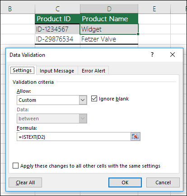The height and width of the screenshot is (196, 187).
Task: Select column D header
Action: [109, 9]
